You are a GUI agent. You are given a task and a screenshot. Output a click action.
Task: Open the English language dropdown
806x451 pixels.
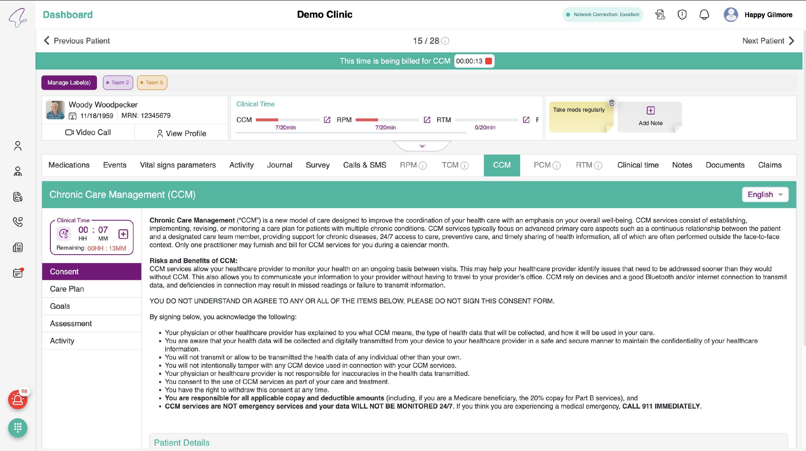765,194
